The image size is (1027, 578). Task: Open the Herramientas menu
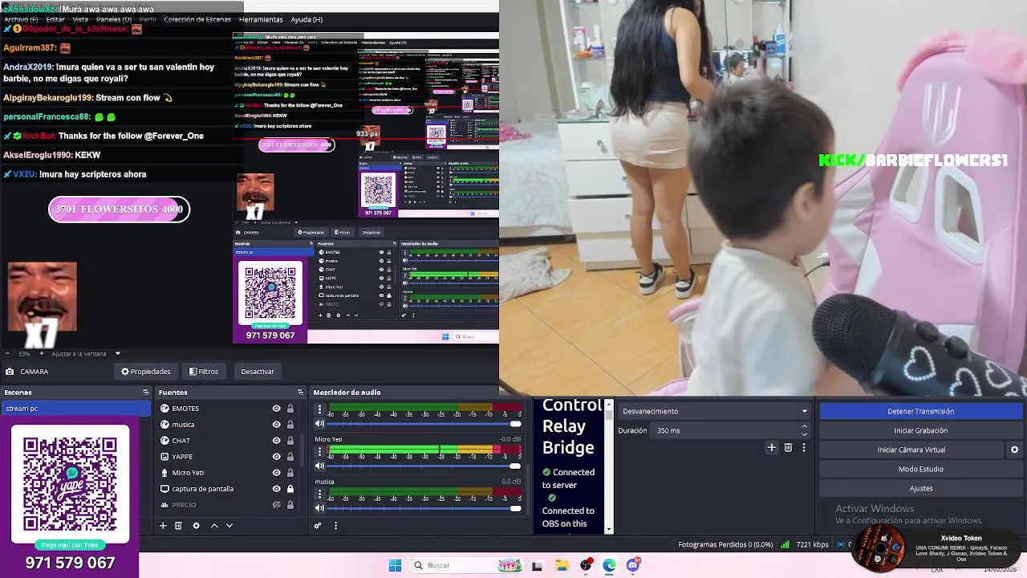[261, 19]
